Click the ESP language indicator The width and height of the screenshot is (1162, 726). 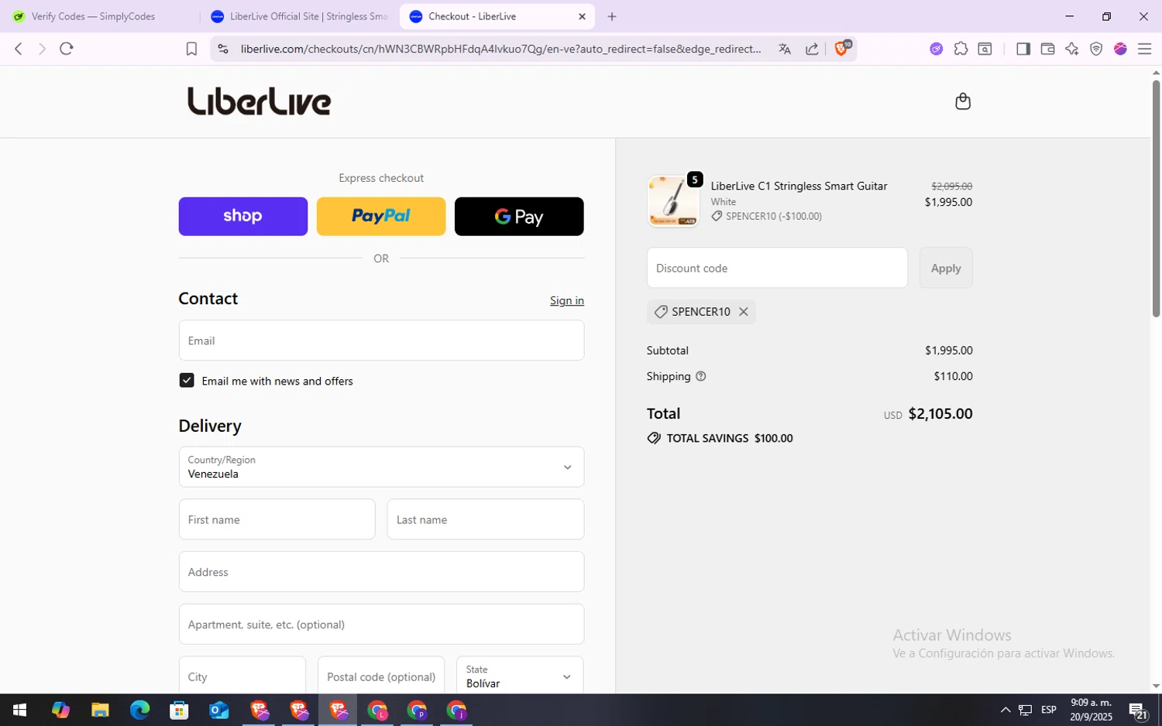pos(1049,710)
